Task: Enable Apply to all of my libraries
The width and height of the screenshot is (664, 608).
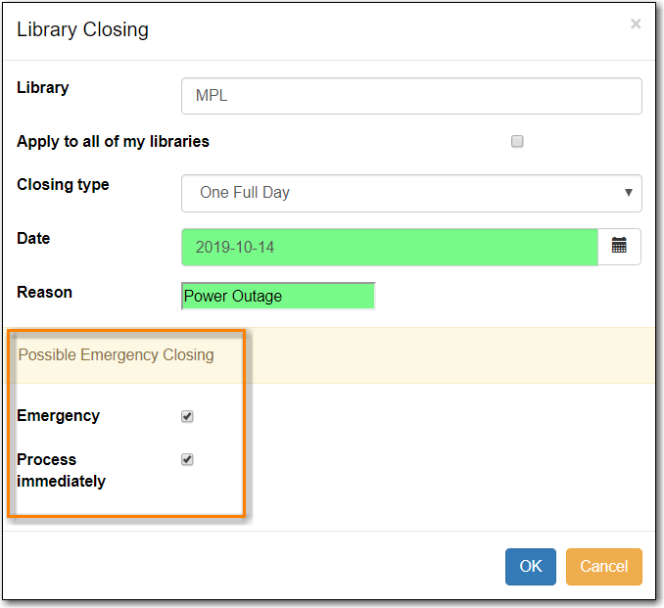Action: pyautogui.click(x=517, y=141)
